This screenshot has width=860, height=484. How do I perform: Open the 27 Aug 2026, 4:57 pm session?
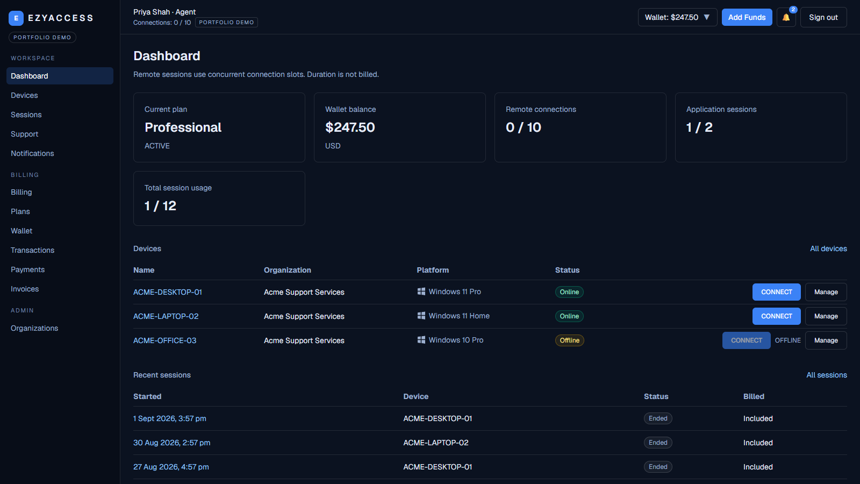coord(171,467)
